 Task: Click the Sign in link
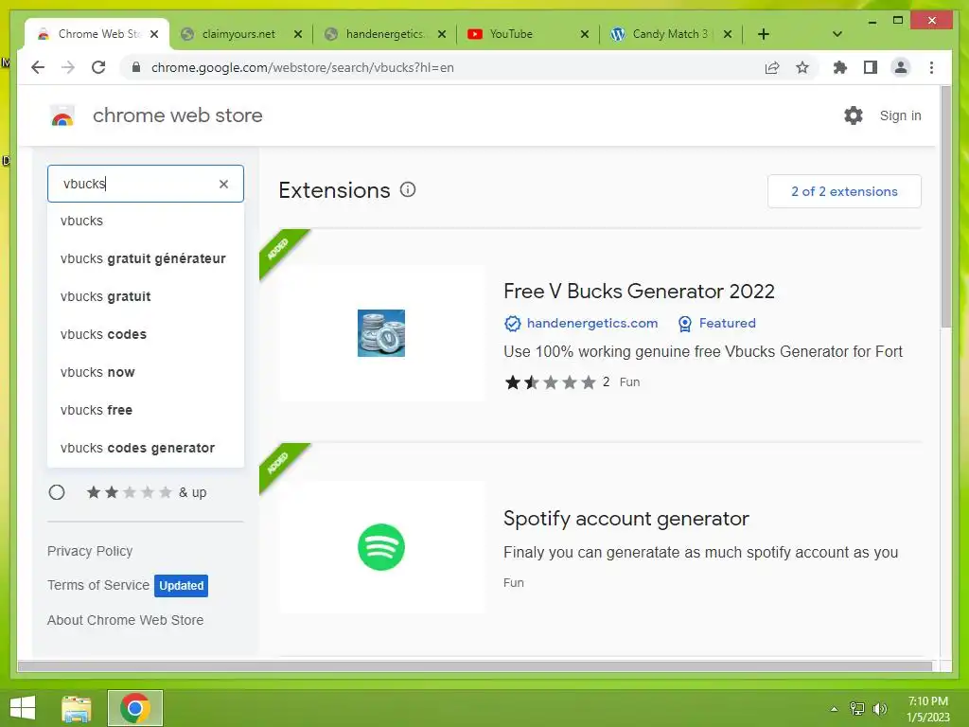pyautogui.click(x=900, y=115)
